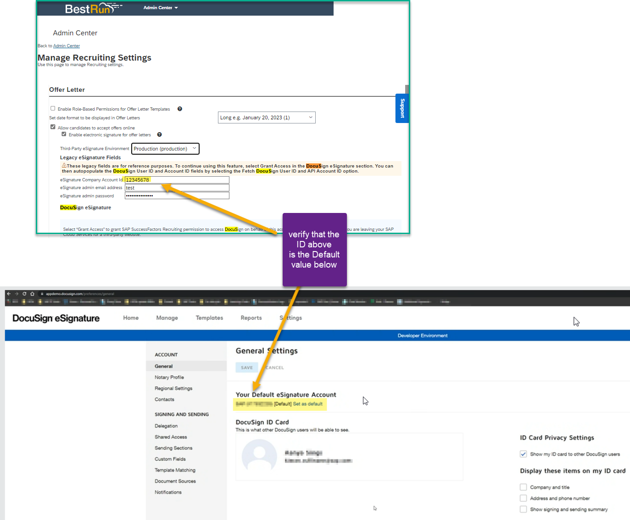Screen dimensions: 630x520
Task: Click the ID Card Privacy Settings heading
Action: pos(557,438)
